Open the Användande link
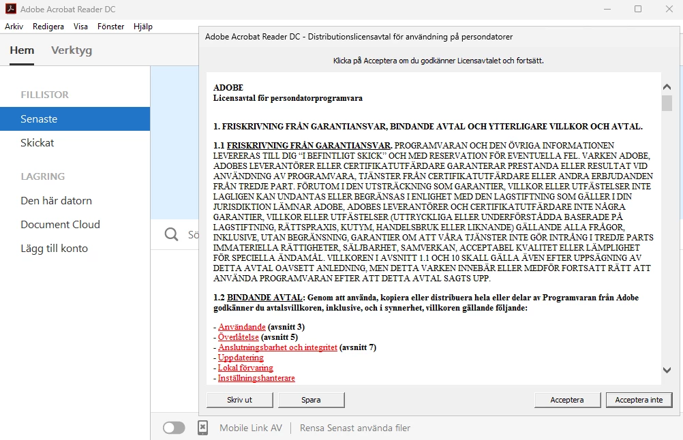This screenshot has width=683, height=440. coord(242,327)
